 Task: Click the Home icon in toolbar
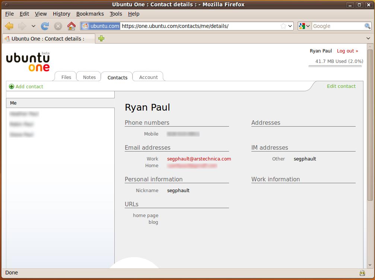tap(71, 26)
